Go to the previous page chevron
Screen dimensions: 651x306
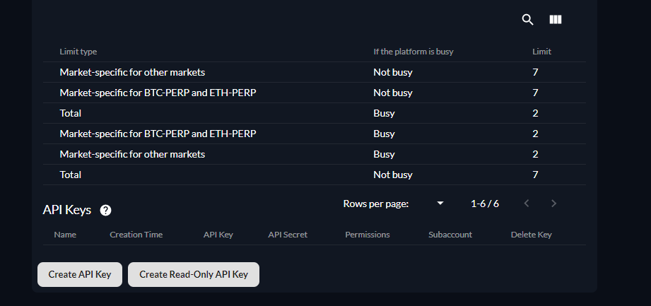[527, 204]
